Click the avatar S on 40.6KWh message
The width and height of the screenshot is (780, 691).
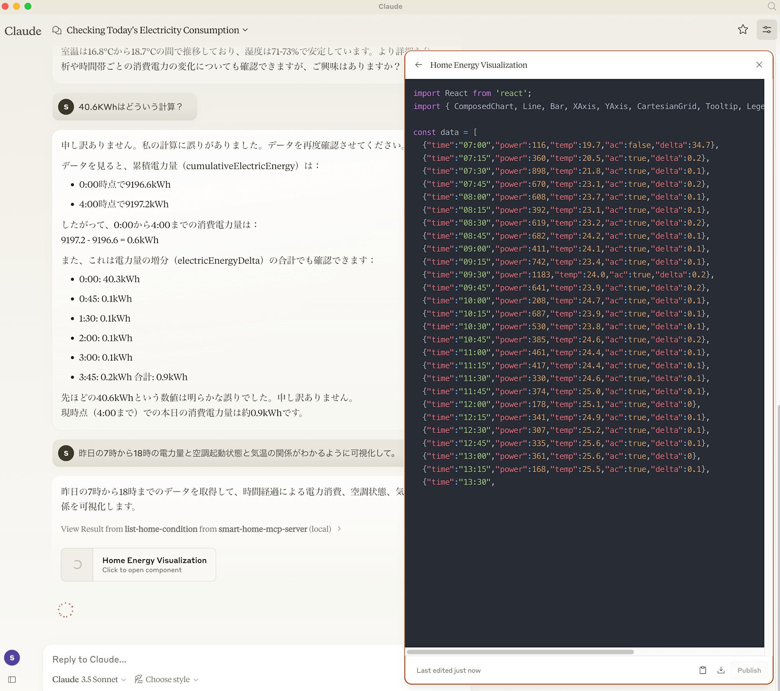tap(66, 107)
